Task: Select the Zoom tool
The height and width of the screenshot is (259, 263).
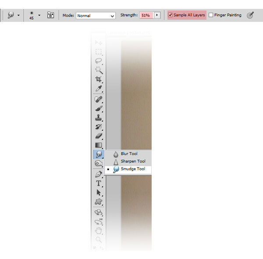Action: click(99, 240)
